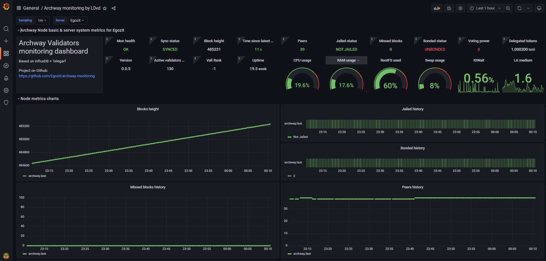The width and height of the screenshot is (546, 261).
Task: Open the Explore compass icon
Action: [6, 66]
